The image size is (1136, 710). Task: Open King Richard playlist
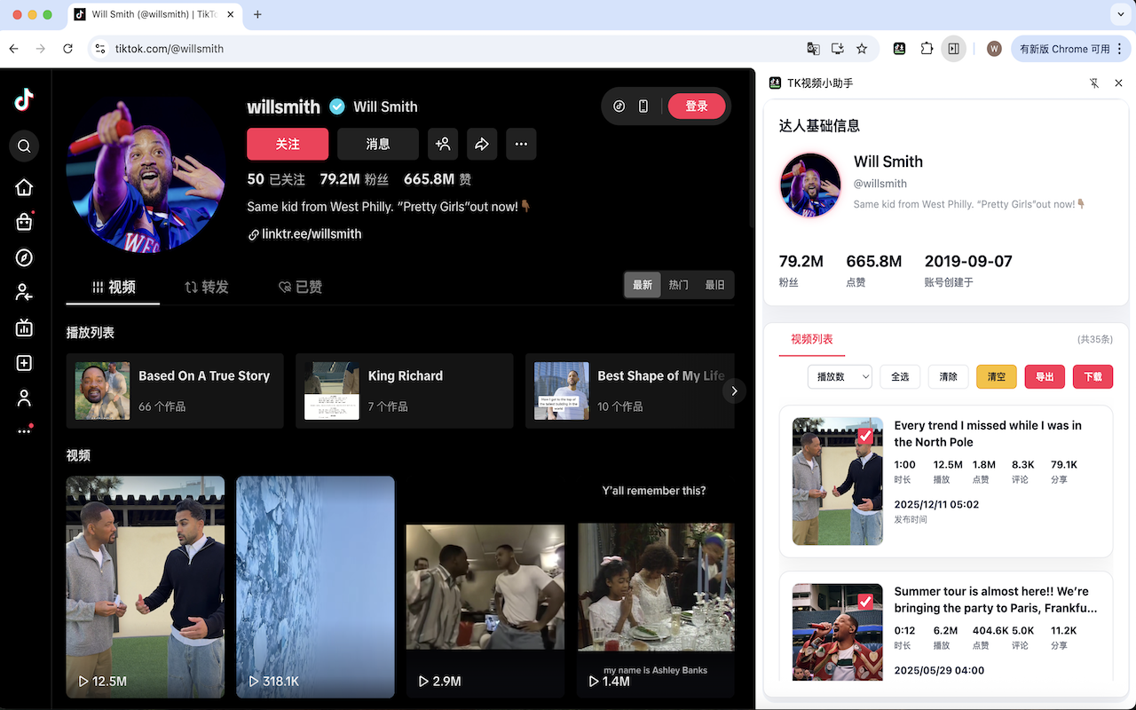tap(405, 390)
